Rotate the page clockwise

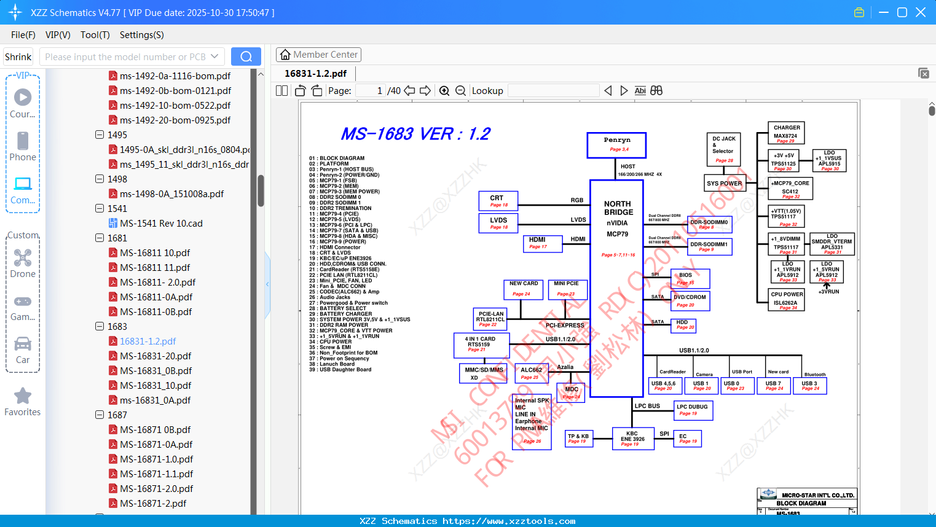(317, 90)
